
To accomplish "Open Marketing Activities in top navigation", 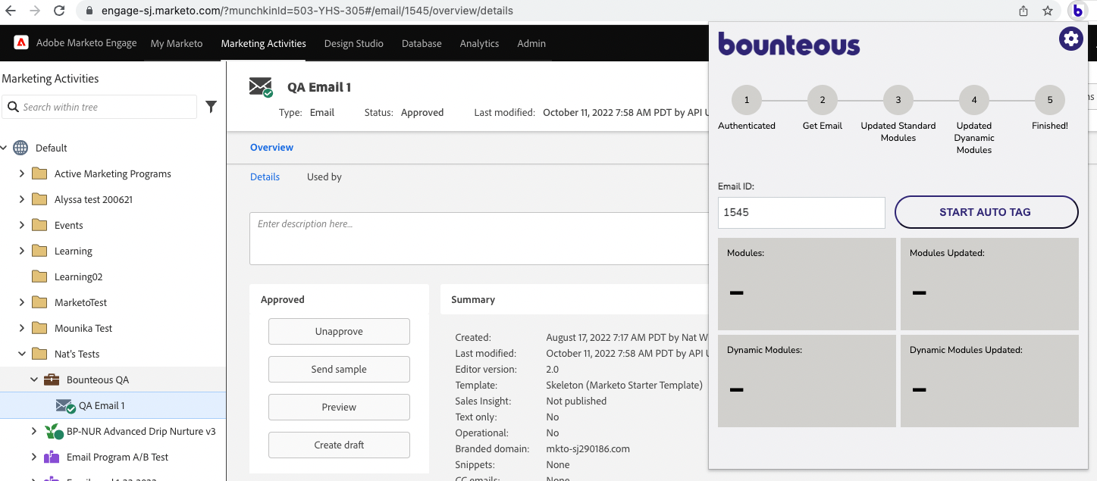I will (x=264, y=43).
